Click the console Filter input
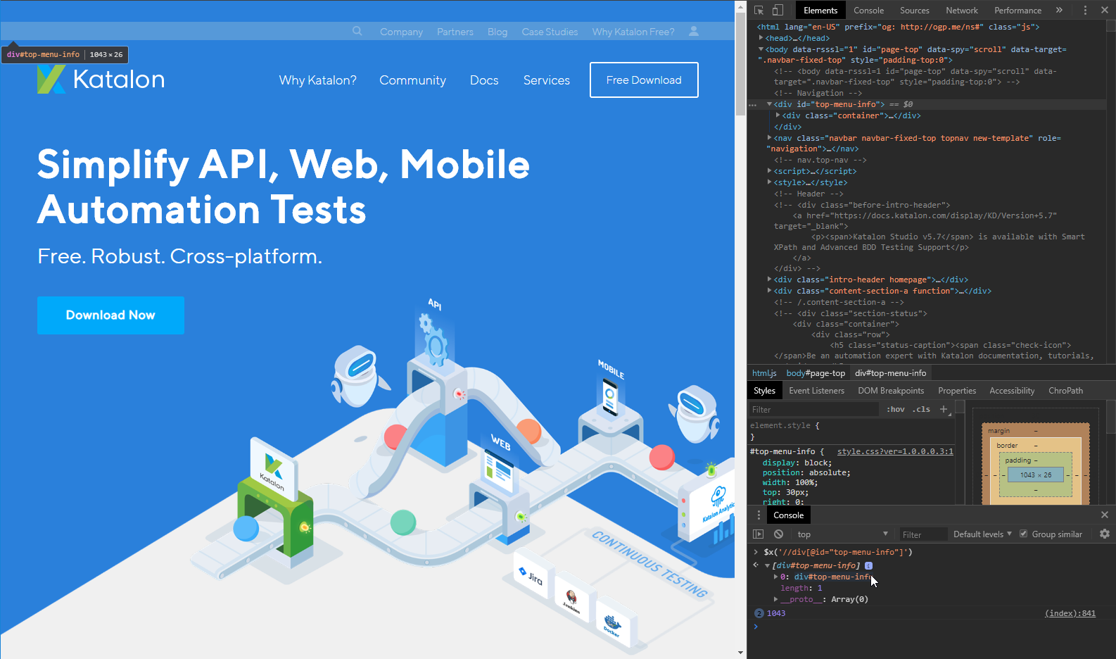The height and width of the screenshot is (659, 1116). click(x=923, y=534)
